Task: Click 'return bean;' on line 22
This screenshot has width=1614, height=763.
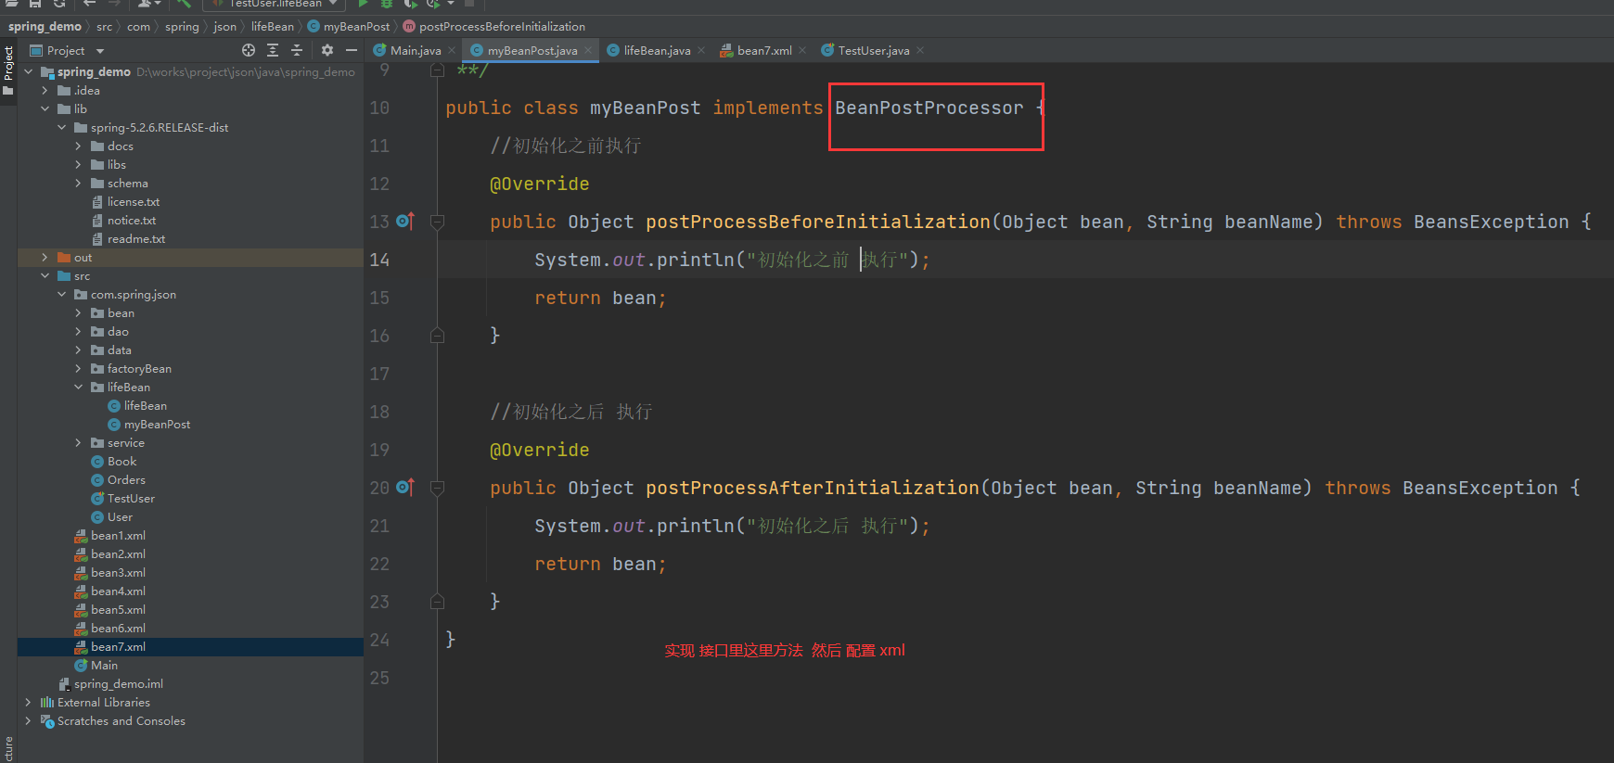Action: click(x=600, y=564)
